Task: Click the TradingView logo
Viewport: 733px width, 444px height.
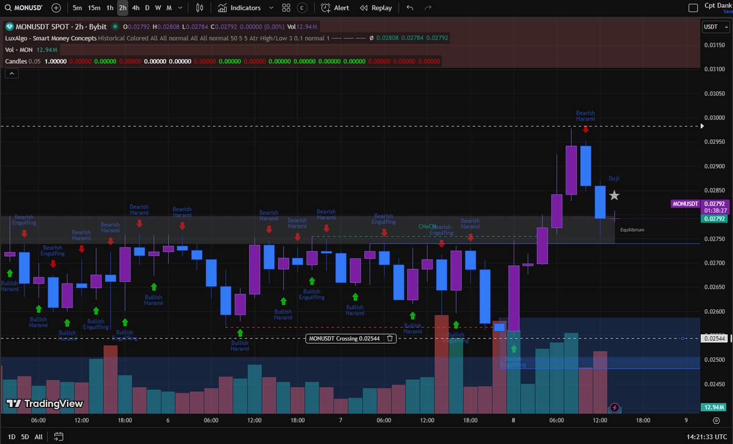Action: coord(44,404)
